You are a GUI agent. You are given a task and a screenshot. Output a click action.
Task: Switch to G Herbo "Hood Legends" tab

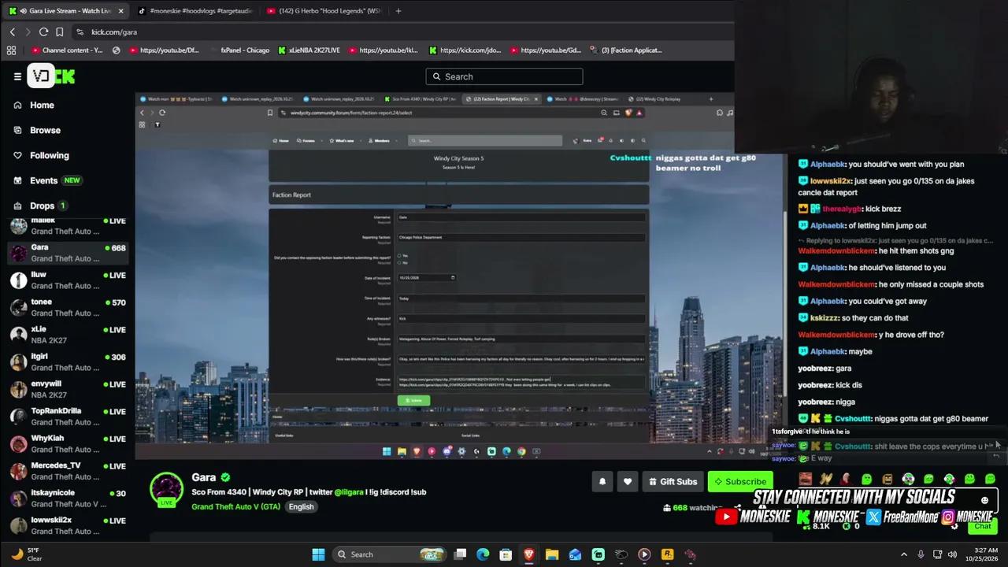pyautogui.click(x=322, y=11)
